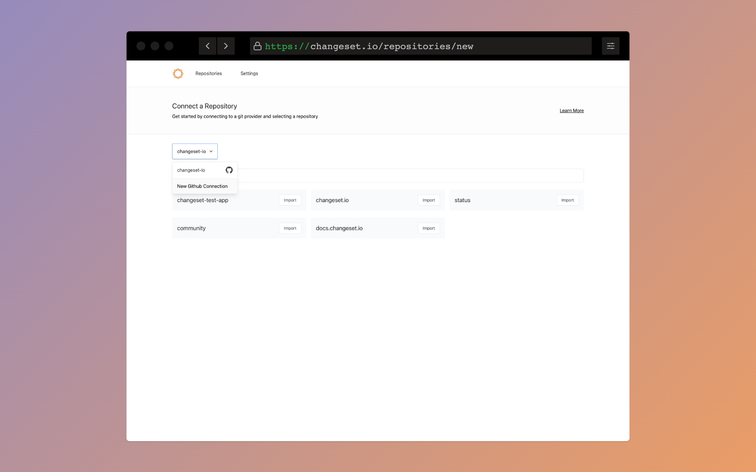756x472 pixels.
Task: Import the status repository
Action: 567,200
